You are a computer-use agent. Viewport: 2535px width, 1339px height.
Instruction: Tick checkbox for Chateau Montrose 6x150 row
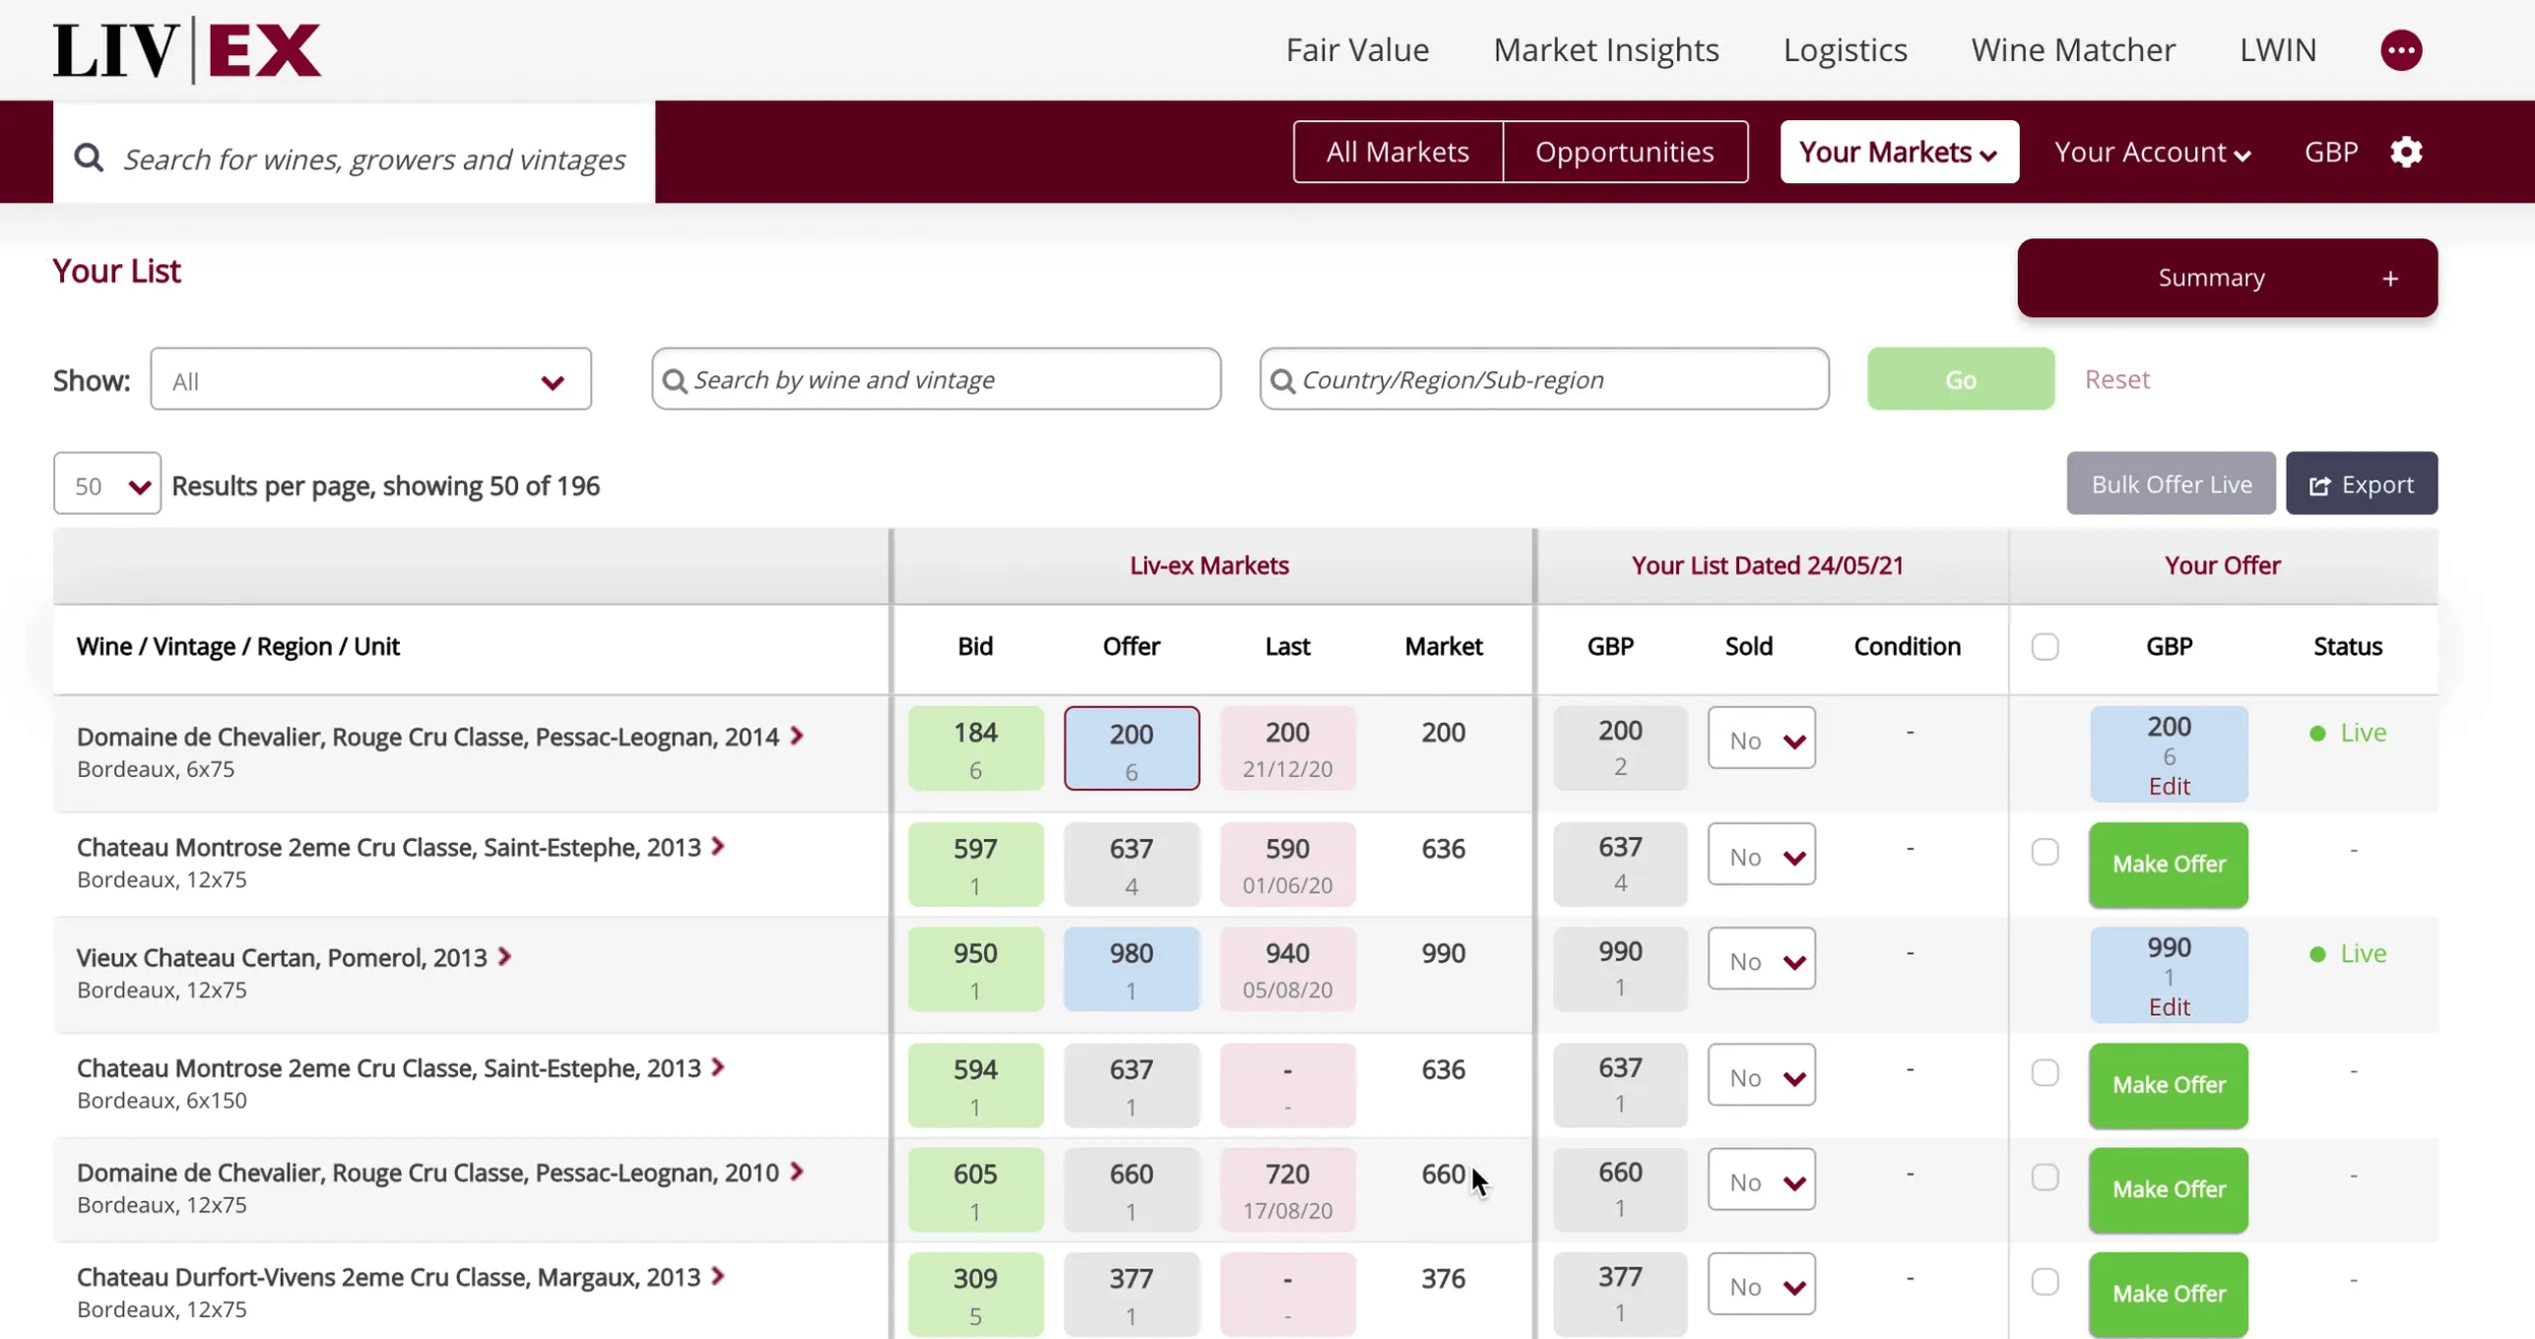click(2045, 1072)
